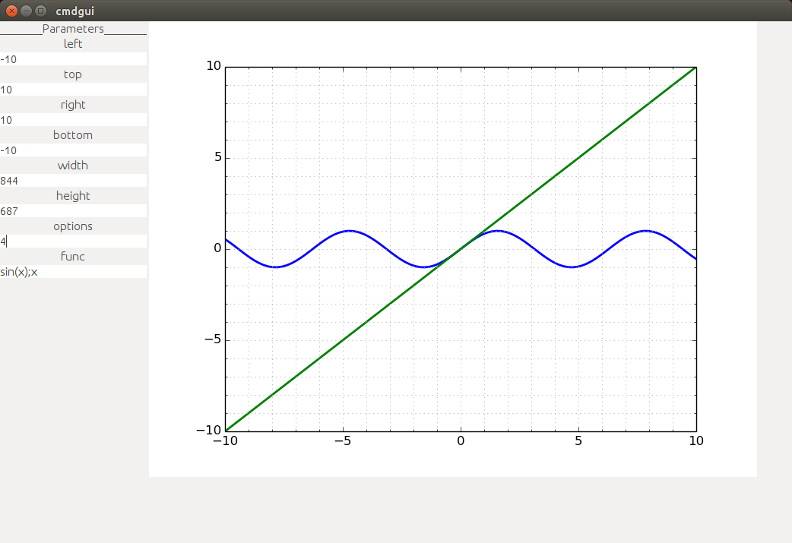Click the 'bottom' label
The image size is (792, 543).
73,134
